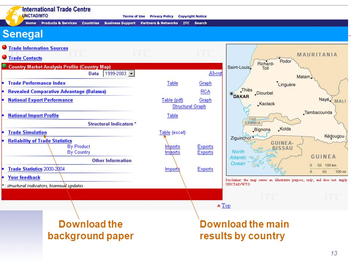Viewport: 351px width, 263px height.
Task: Click the Other Information heading
Action: coord(112,161)
